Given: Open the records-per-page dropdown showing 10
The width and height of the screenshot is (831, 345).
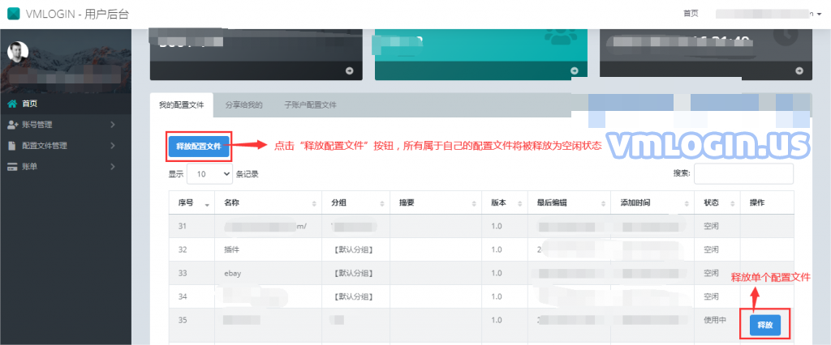Looking at the screenshot, I should (210, 173).
